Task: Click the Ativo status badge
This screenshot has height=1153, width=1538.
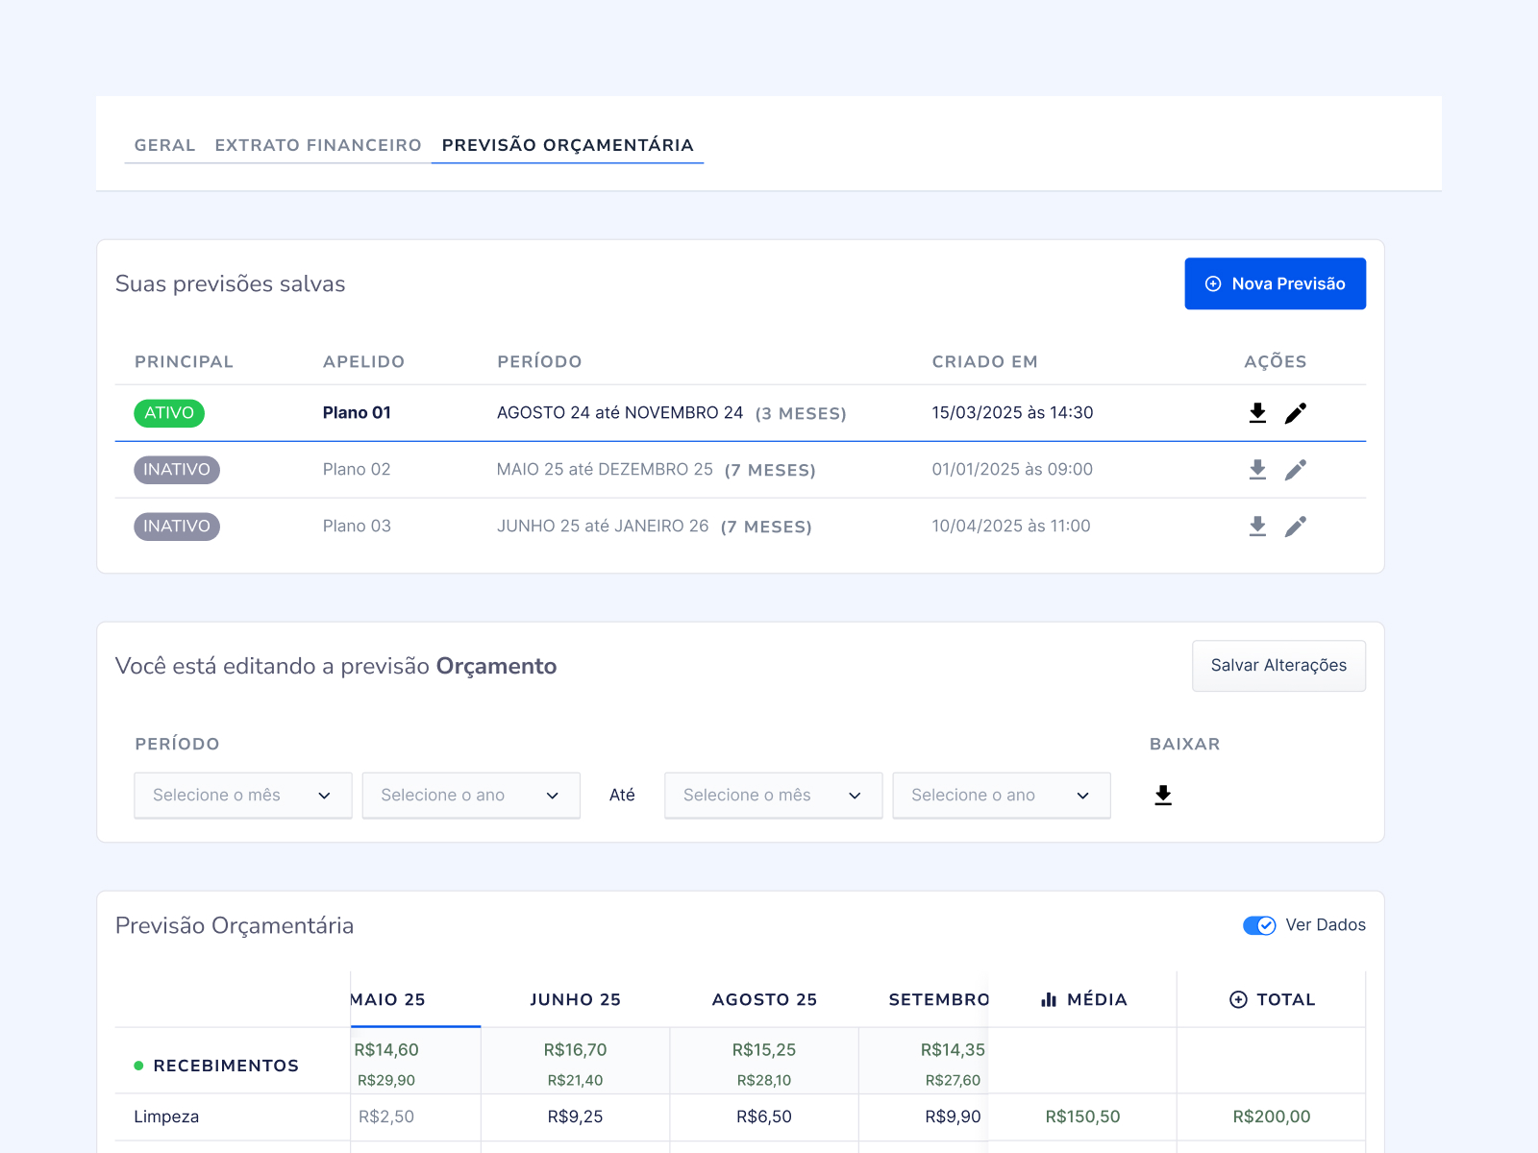Action: click(169, 413)
